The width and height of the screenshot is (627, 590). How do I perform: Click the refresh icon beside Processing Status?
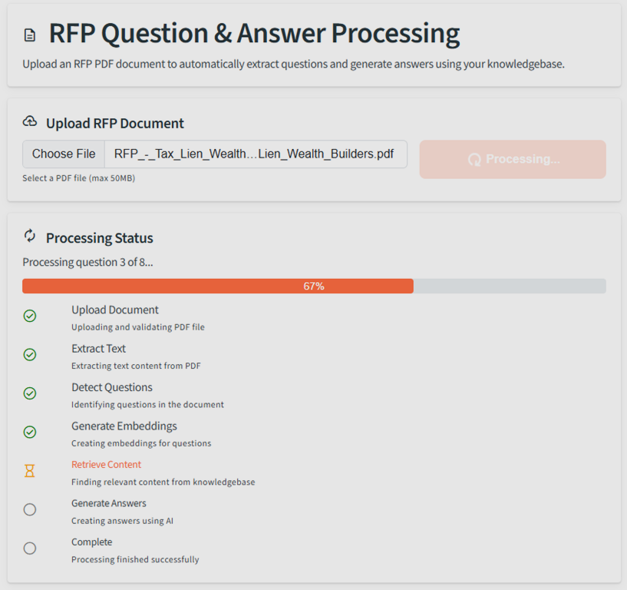(x=30, y=236)
